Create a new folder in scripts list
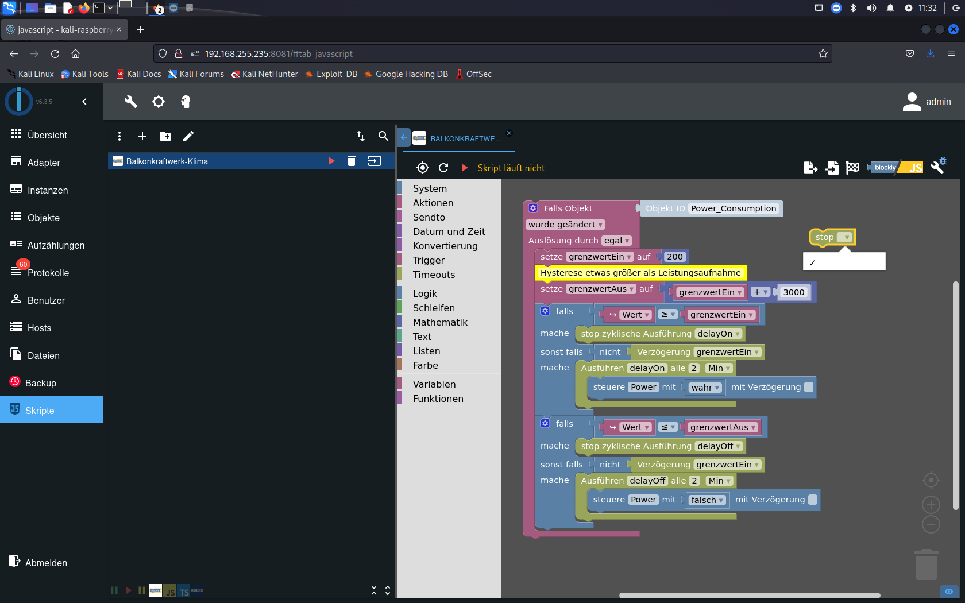 [x=165, y=136]
